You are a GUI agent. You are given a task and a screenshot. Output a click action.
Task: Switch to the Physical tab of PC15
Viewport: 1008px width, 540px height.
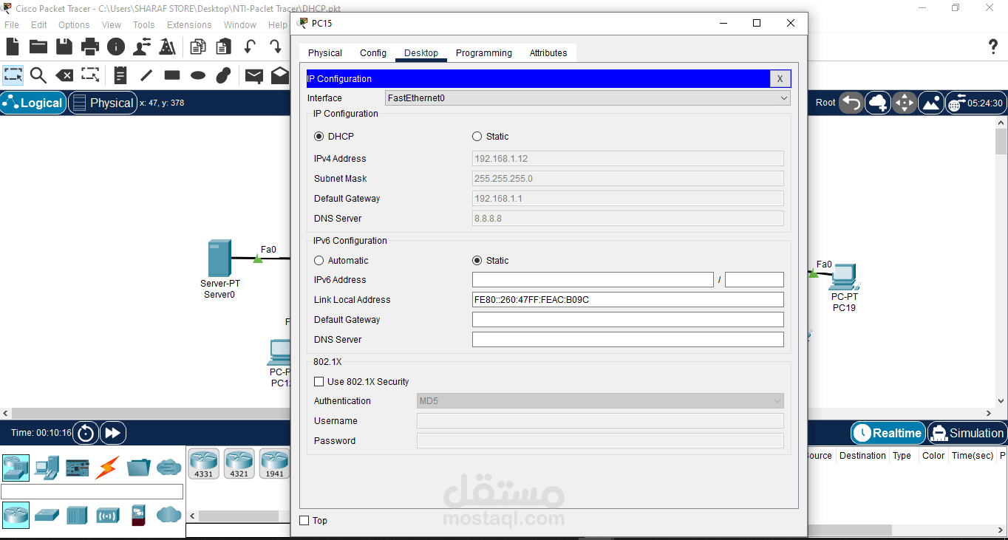(x=325, y=53)
